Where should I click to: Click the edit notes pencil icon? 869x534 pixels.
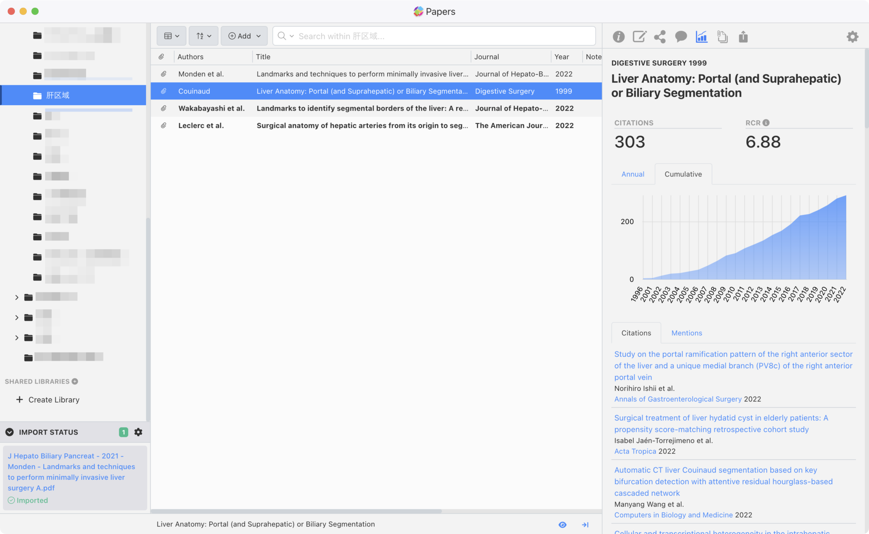click(x=639, y=37)
